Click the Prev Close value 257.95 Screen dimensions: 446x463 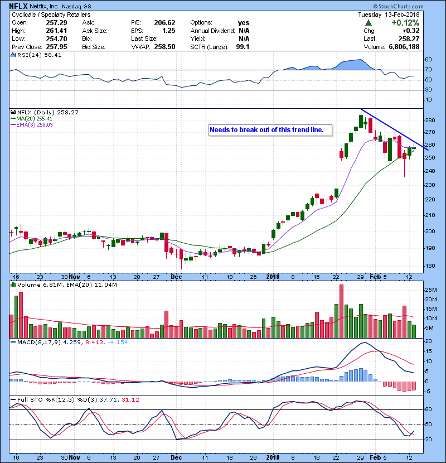point(57,47)
